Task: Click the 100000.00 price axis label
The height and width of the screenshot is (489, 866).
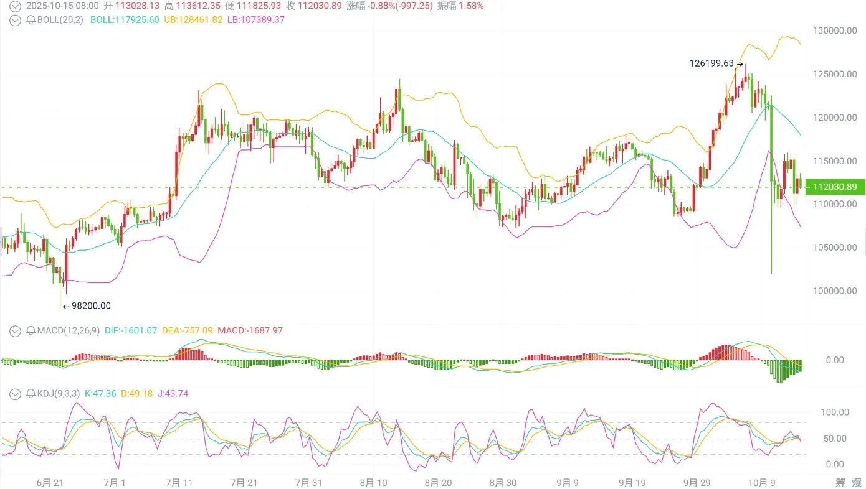Action: click(x=835, y=291)
